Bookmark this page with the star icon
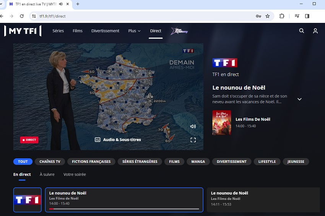The image size is (325, 216). pos(268,16)
